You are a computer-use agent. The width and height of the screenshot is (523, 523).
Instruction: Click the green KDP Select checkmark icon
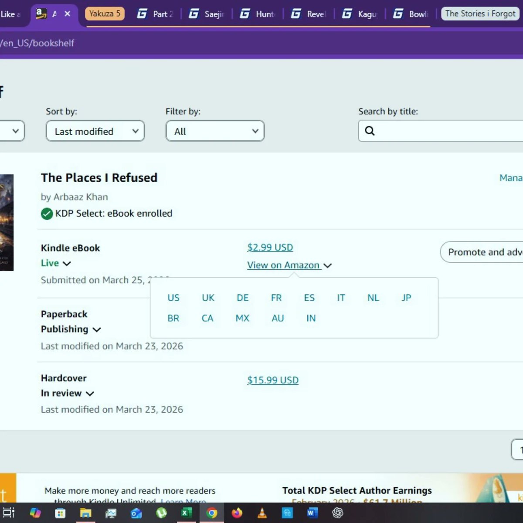(x=47, y=214)
